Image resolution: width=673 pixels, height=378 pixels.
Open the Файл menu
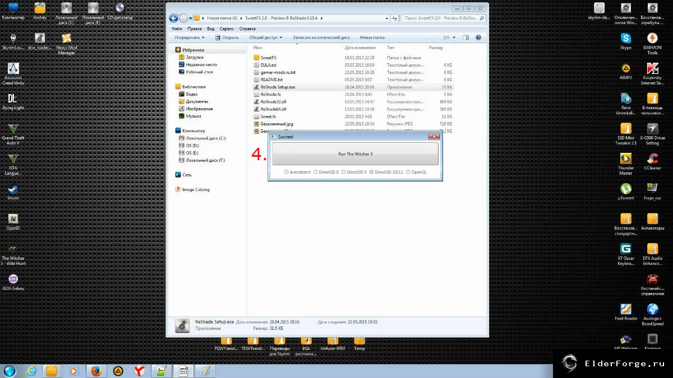[x=177, y=29]
